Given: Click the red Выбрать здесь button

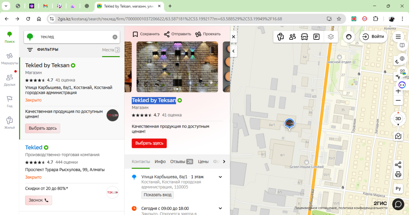Looking at the screenshot, I should click(149, 143).
